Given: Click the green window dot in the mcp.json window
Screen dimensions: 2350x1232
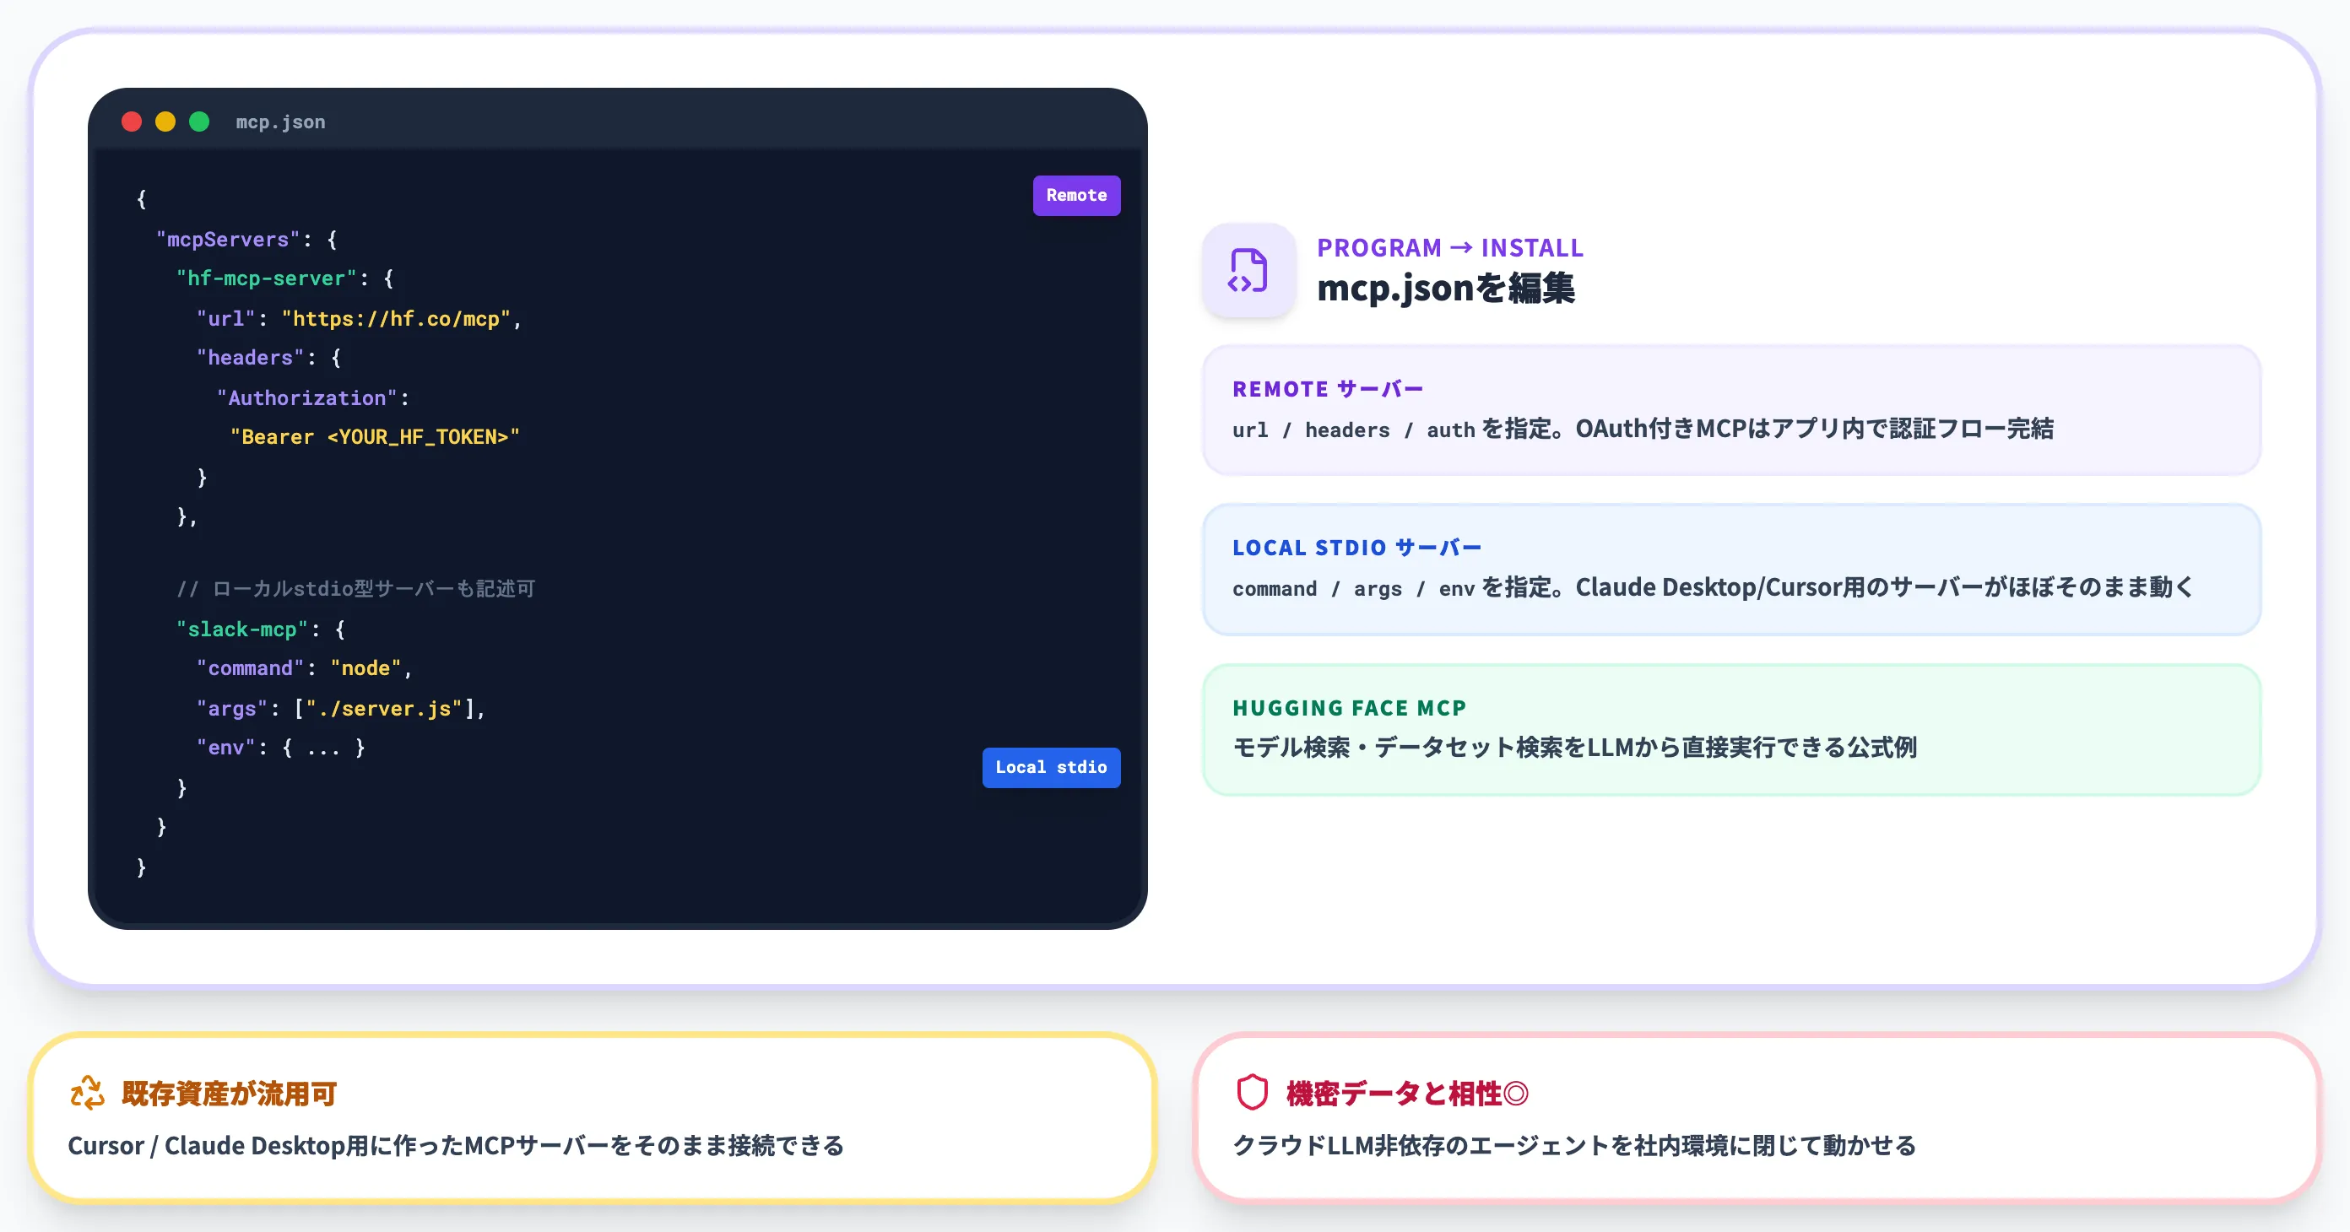Looking at the screenshot, I should tap(199, 122).
